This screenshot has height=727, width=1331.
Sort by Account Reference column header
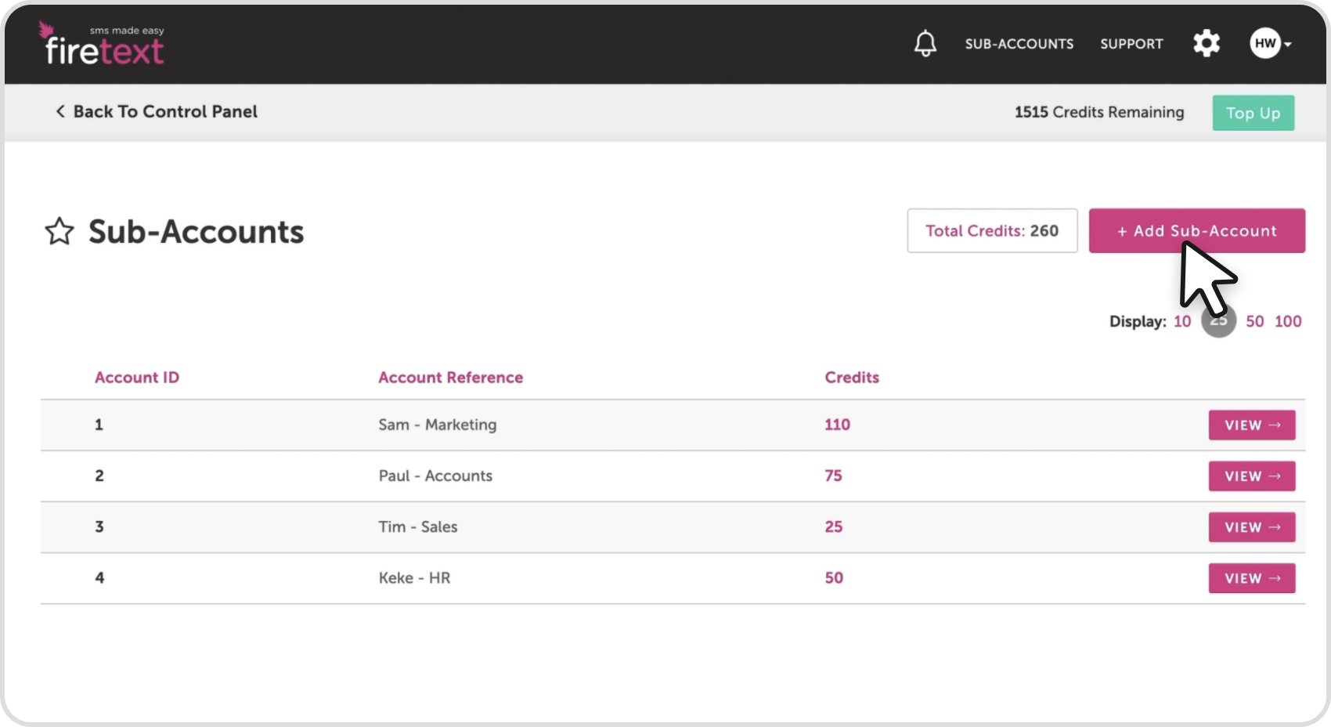tap(450, 378)
